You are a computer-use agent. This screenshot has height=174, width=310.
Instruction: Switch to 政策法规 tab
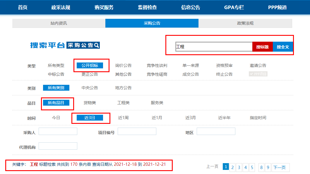(x=245, y=23)
